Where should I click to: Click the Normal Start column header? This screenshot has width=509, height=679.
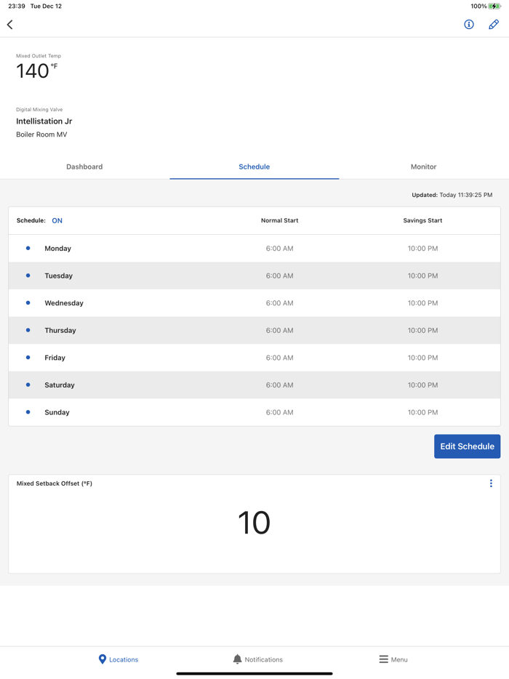pos(279,220)
